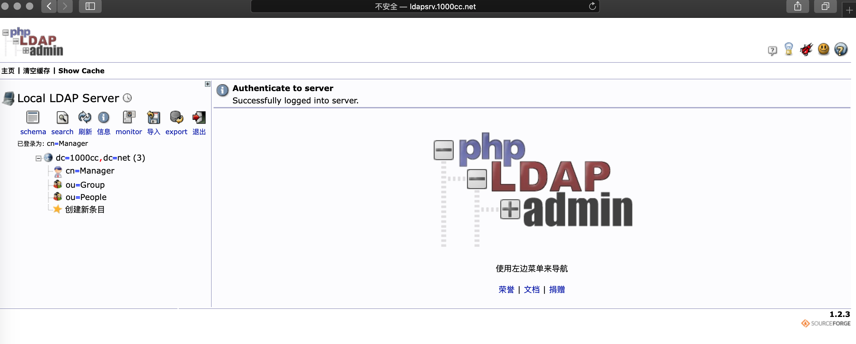856x344 pixels.
Task: Click the globe icon for dc=1000cc,dc=net
Action: tap(48, 157)
